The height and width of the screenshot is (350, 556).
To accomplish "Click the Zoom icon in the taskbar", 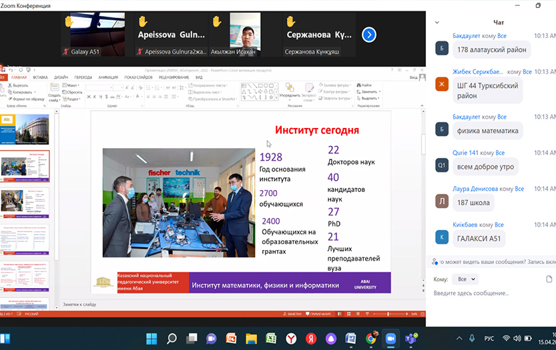I will (391, 339).
